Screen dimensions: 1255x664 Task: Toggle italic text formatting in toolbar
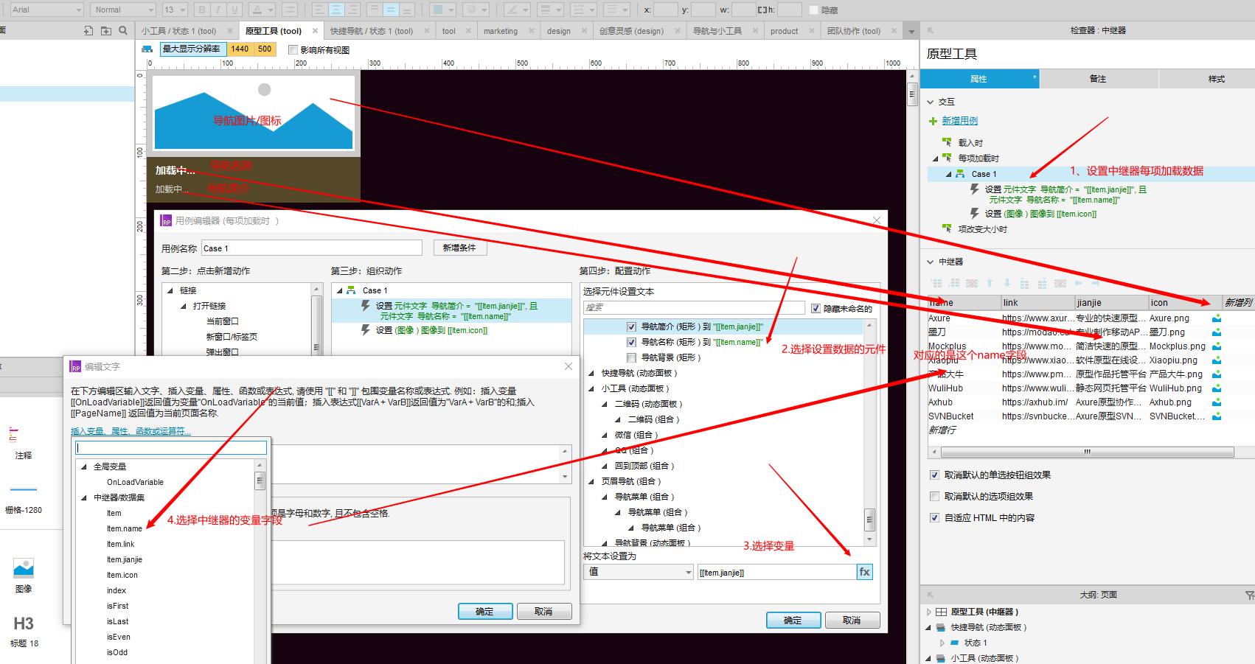point(218,10)
